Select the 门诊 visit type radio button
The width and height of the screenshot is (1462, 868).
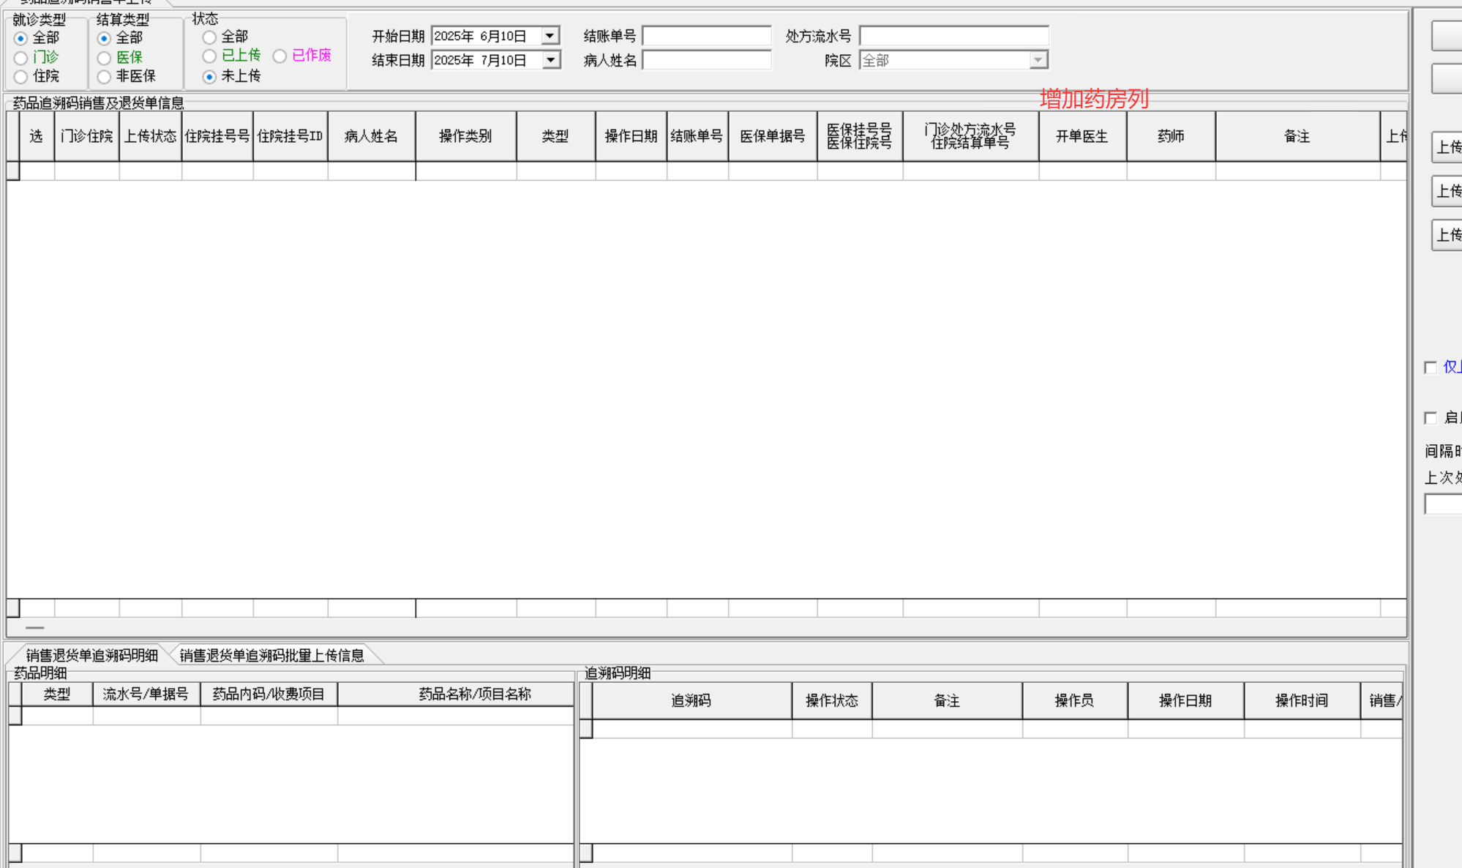(x=21, y=58)
